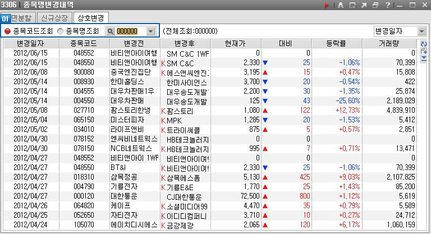Click the add-page icon beside the table

[424, 51]
